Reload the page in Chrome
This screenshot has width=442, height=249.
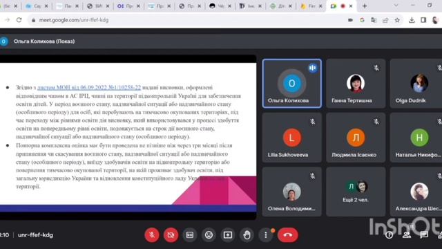[x=19, y=20]
